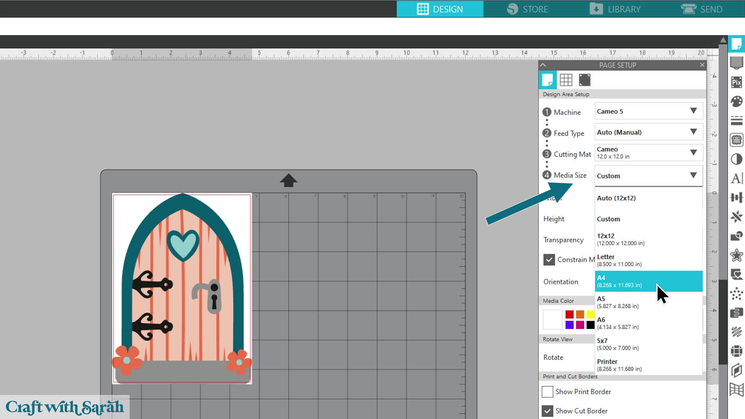Disable Show Cut Border checkbox
This screenshot has height=419, width=745.
click(547, 411)
